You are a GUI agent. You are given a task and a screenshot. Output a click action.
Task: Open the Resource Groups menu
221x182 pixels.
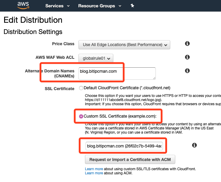(x=100, y=6)
